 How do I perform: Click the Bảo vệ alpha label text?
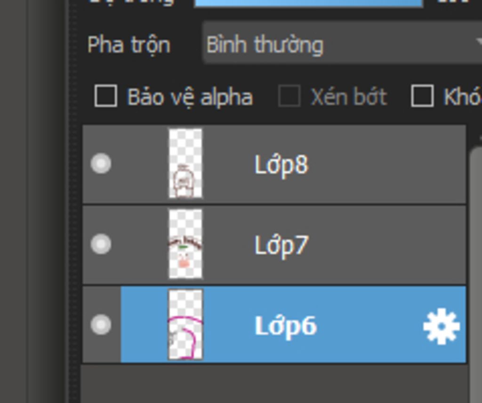click(x=190, y=97)
